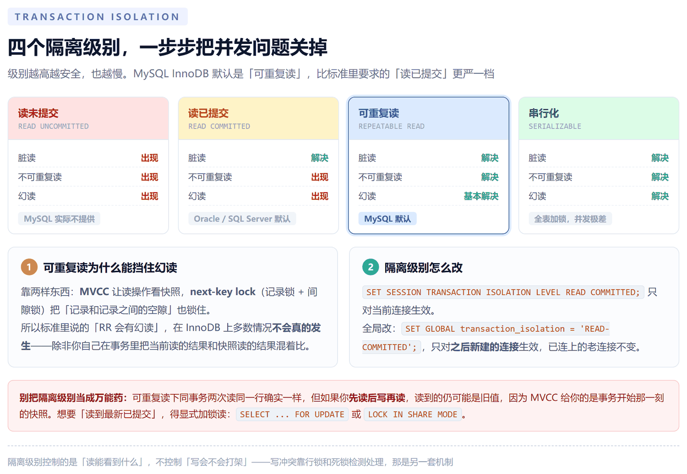Click "解决" beside 幻读 in the 串行化 card
The image size is (687, 474).
660,196
